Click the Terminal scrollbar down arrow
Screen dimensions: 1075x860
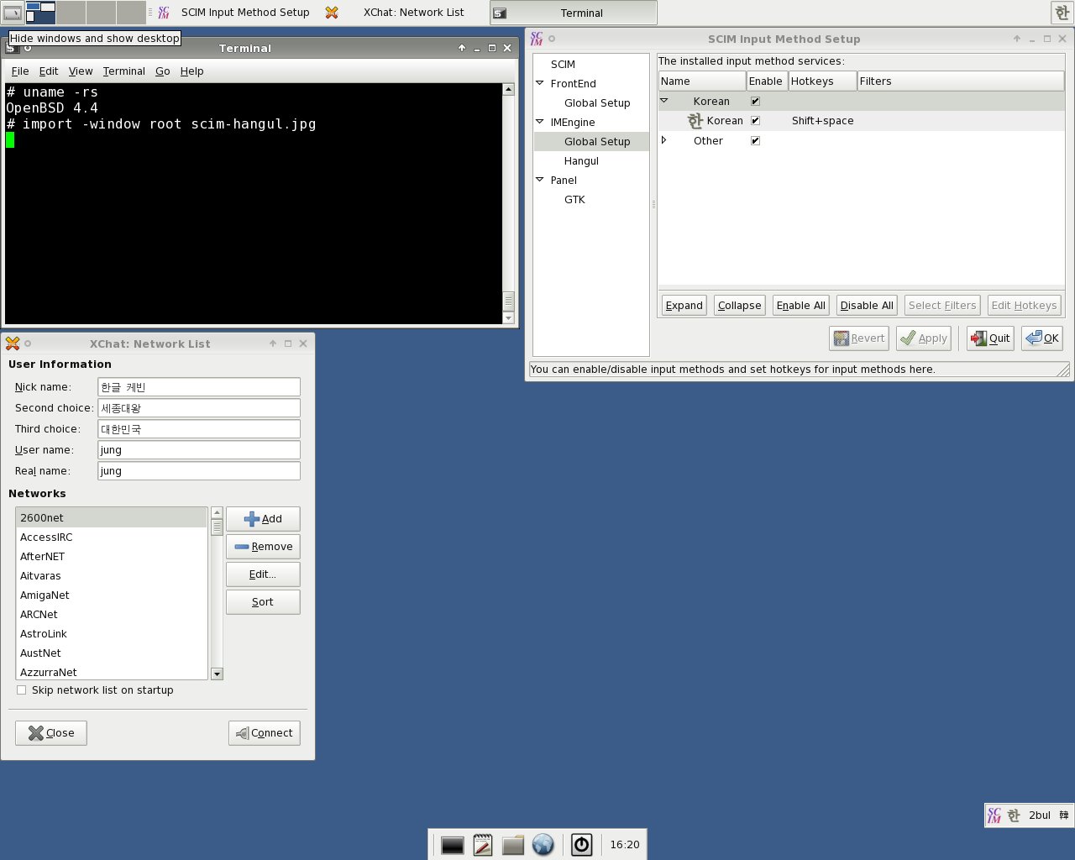pos(508,318)
